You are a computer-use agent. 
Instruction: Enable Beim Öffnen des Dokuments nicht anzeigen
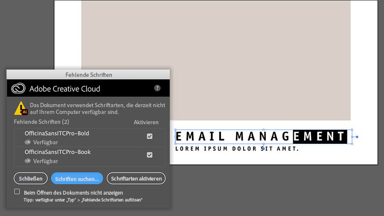click(x=17, y=192)
